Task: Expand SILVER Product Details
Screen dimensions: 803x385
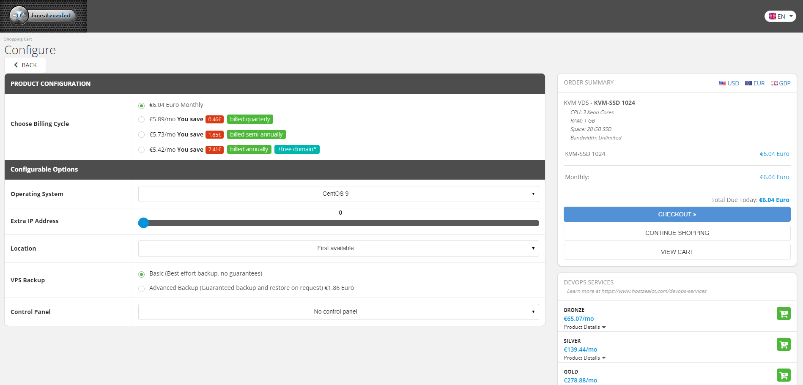Action: click(x=585, y=358)
